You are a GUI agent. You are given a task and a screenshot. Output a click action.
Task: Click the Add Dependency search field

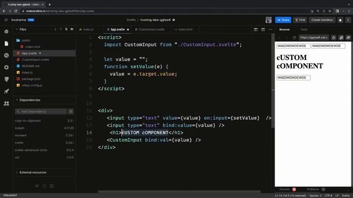[x=41, y=112]
